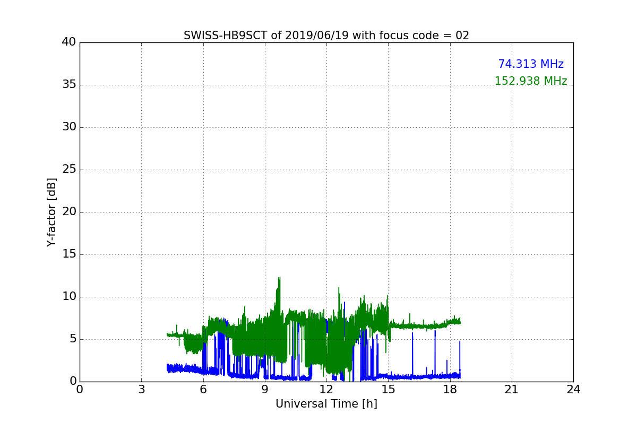Click the y-axis tick label 30
637x424 pixels.
pos(69,127)
